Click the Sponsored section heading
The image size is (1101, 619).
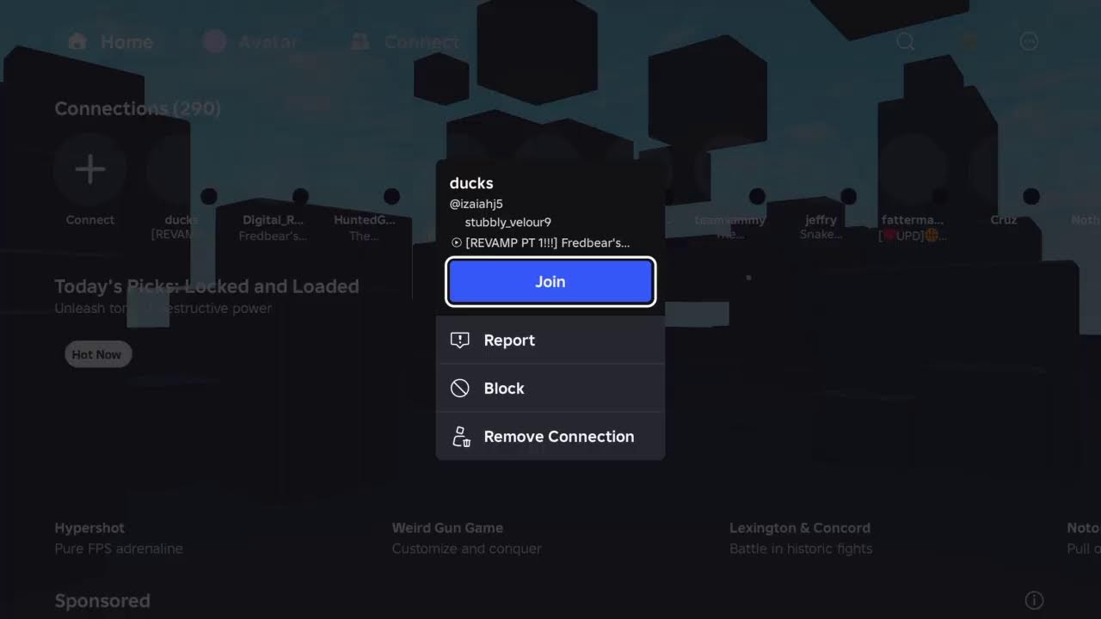[x=102, y=601]
